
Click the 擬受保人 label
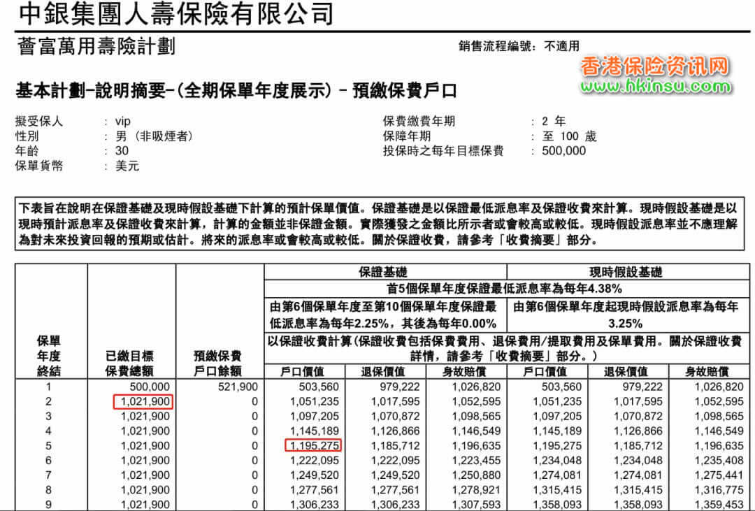click(38, 121)
